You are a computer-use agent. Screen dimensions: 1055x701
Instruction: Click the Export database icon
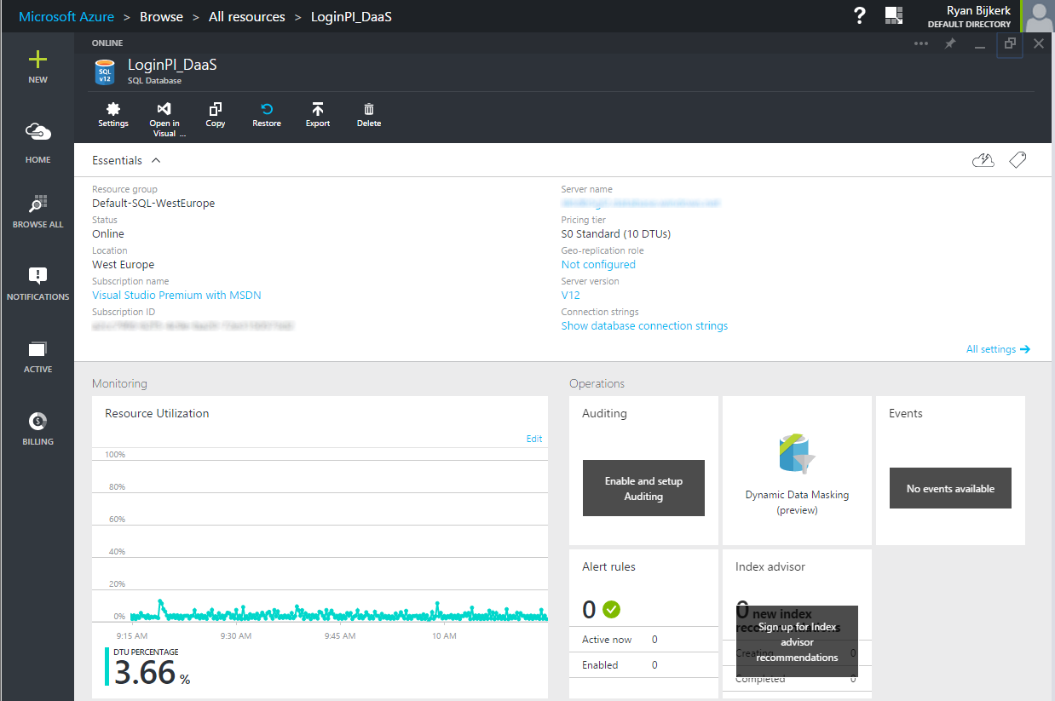pyautogui.click(x=318, y=109)
